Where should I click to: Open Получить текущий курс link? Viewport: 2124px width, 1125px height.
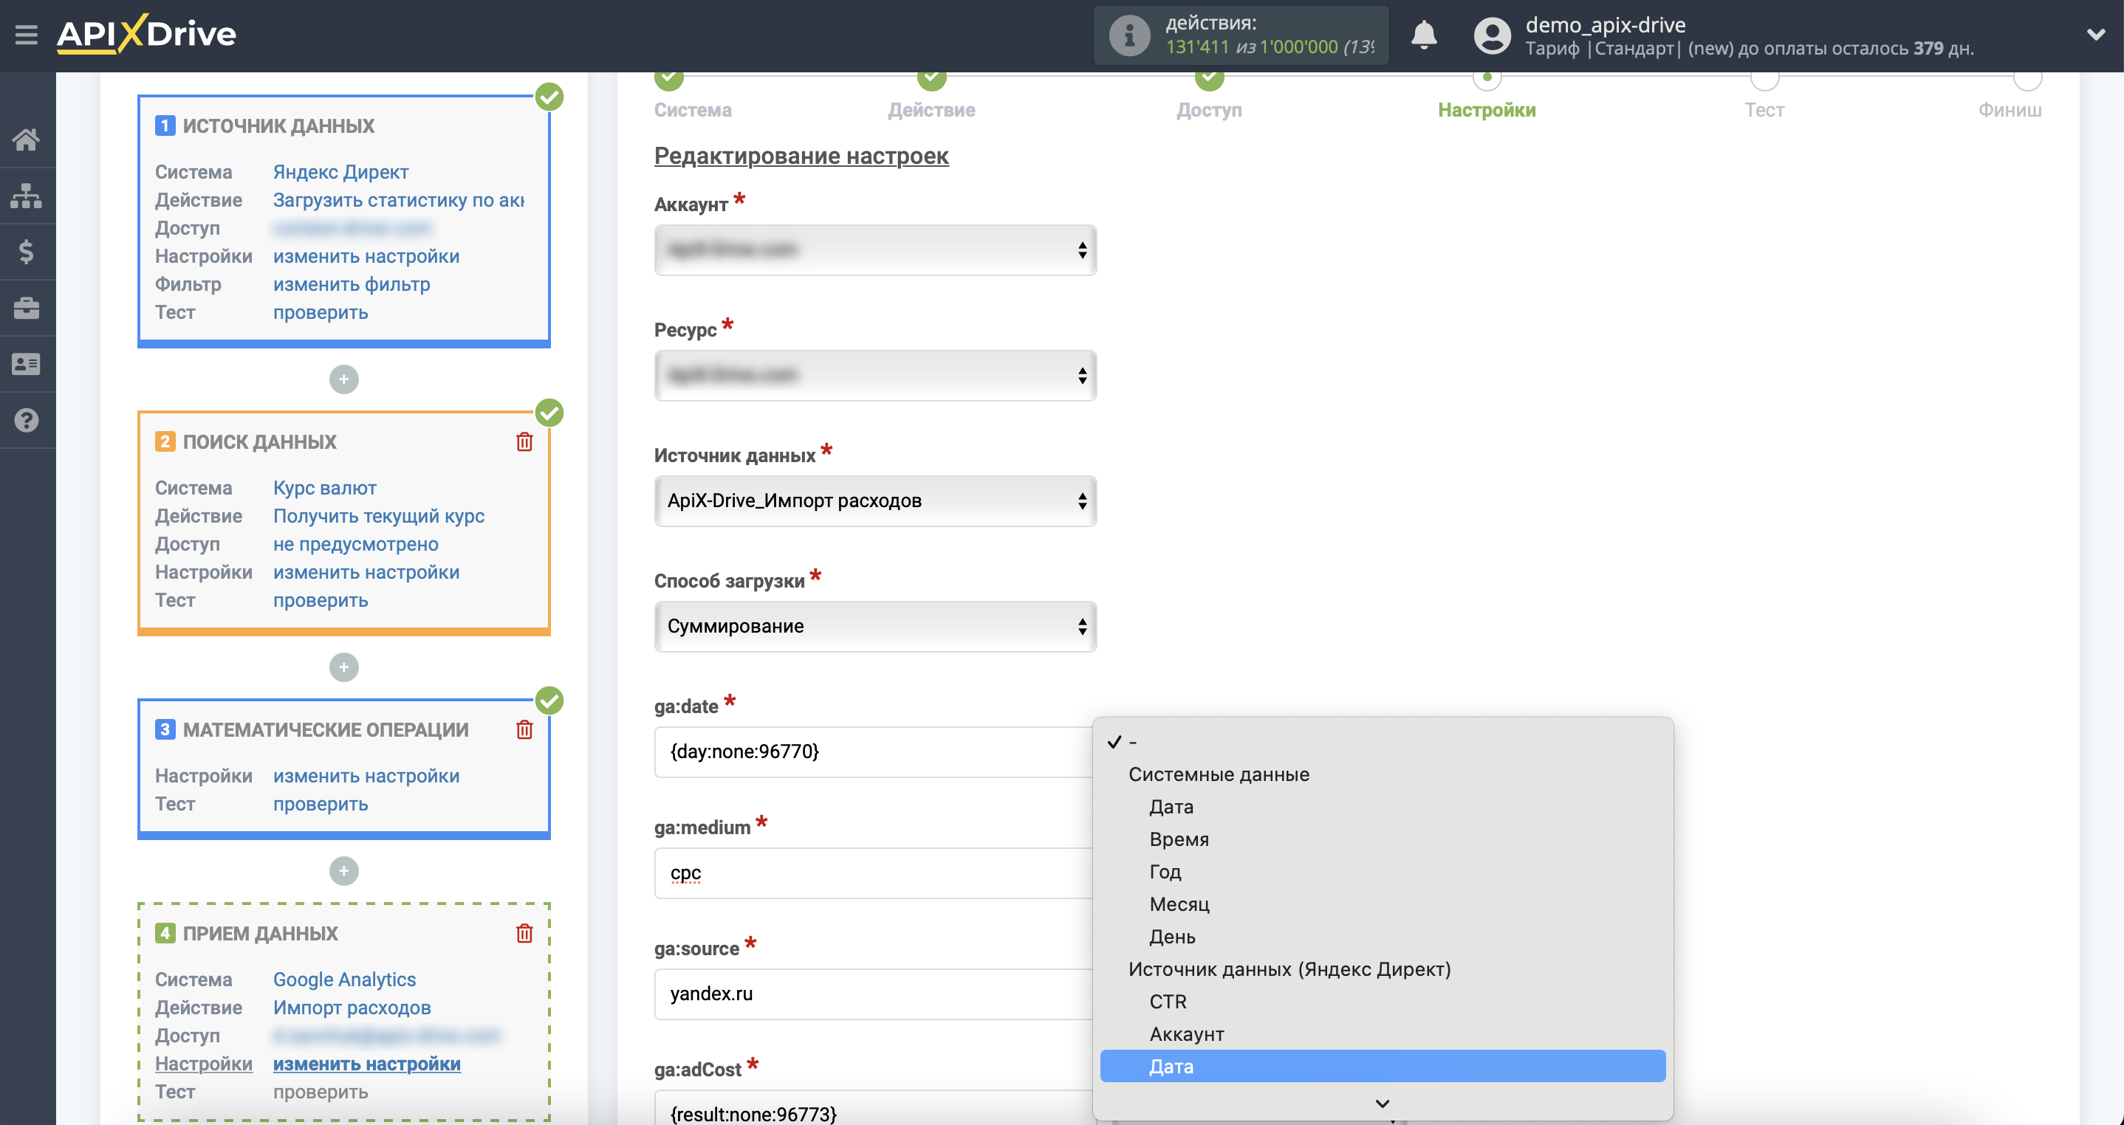tap(378, 515)
